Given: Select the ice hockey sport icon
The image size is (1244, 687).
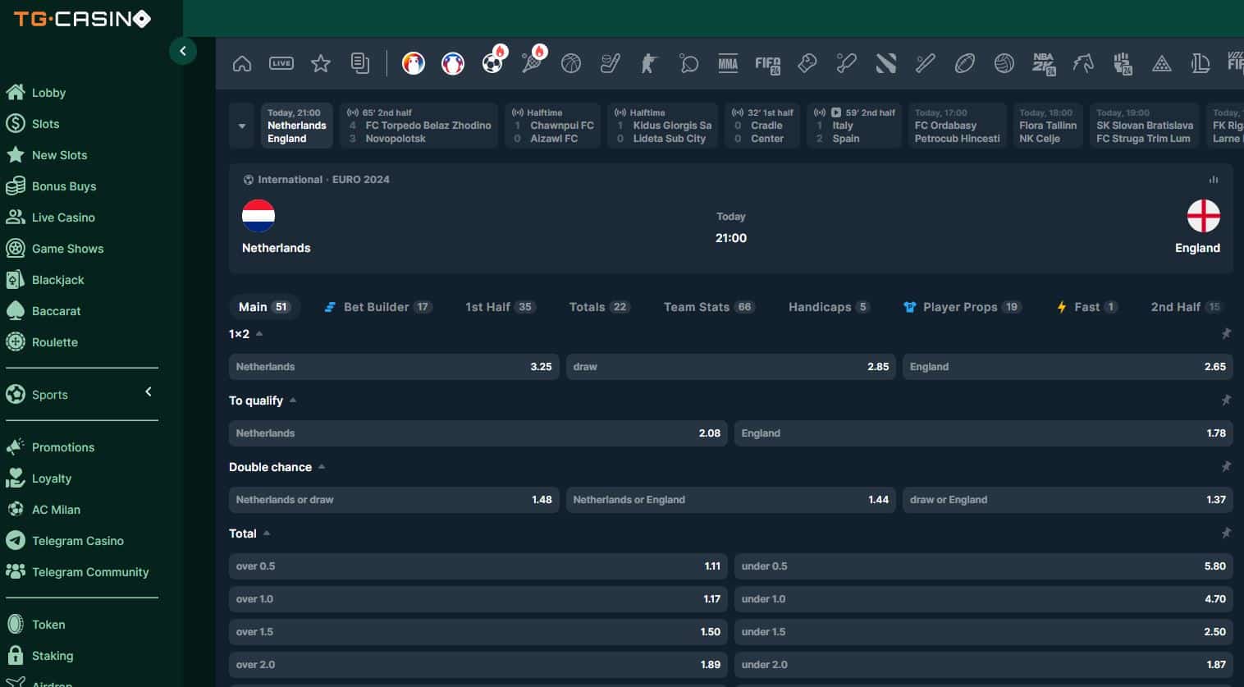Looking at the screenshot, I should pos(611,63).
